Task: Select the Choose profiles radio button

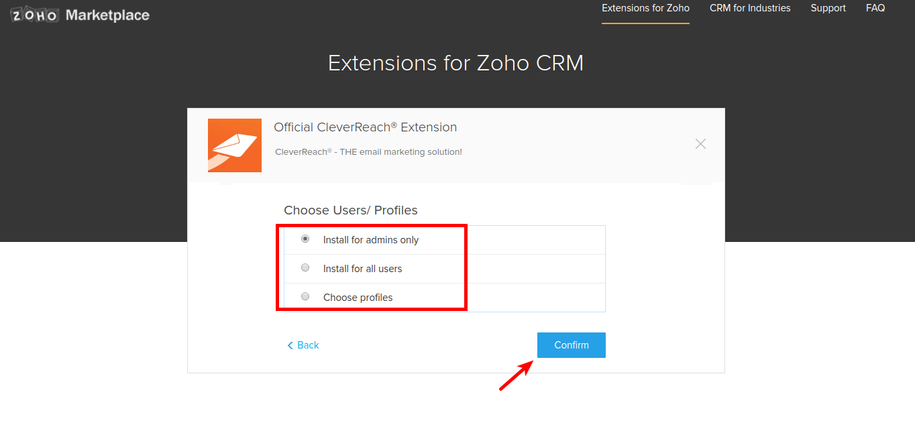Action: coord(305,296)
